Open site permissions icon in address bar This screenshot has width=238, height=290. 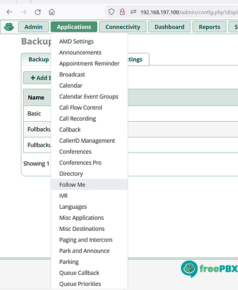(x=133, y=12)
